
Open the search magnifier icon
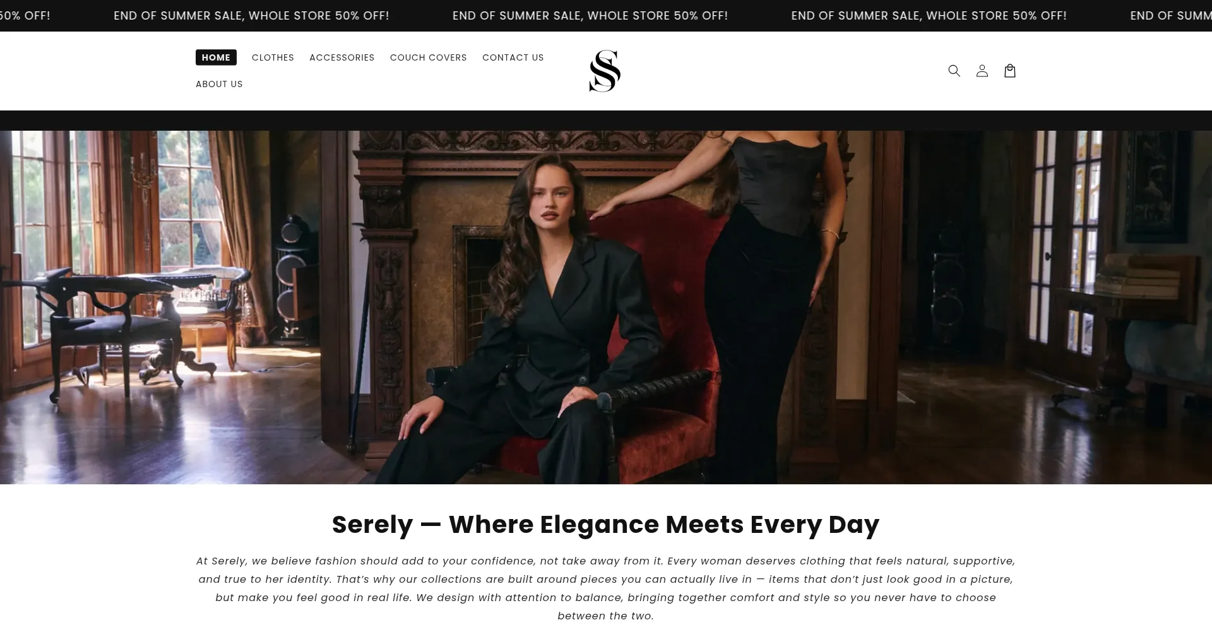click(954, 71)
